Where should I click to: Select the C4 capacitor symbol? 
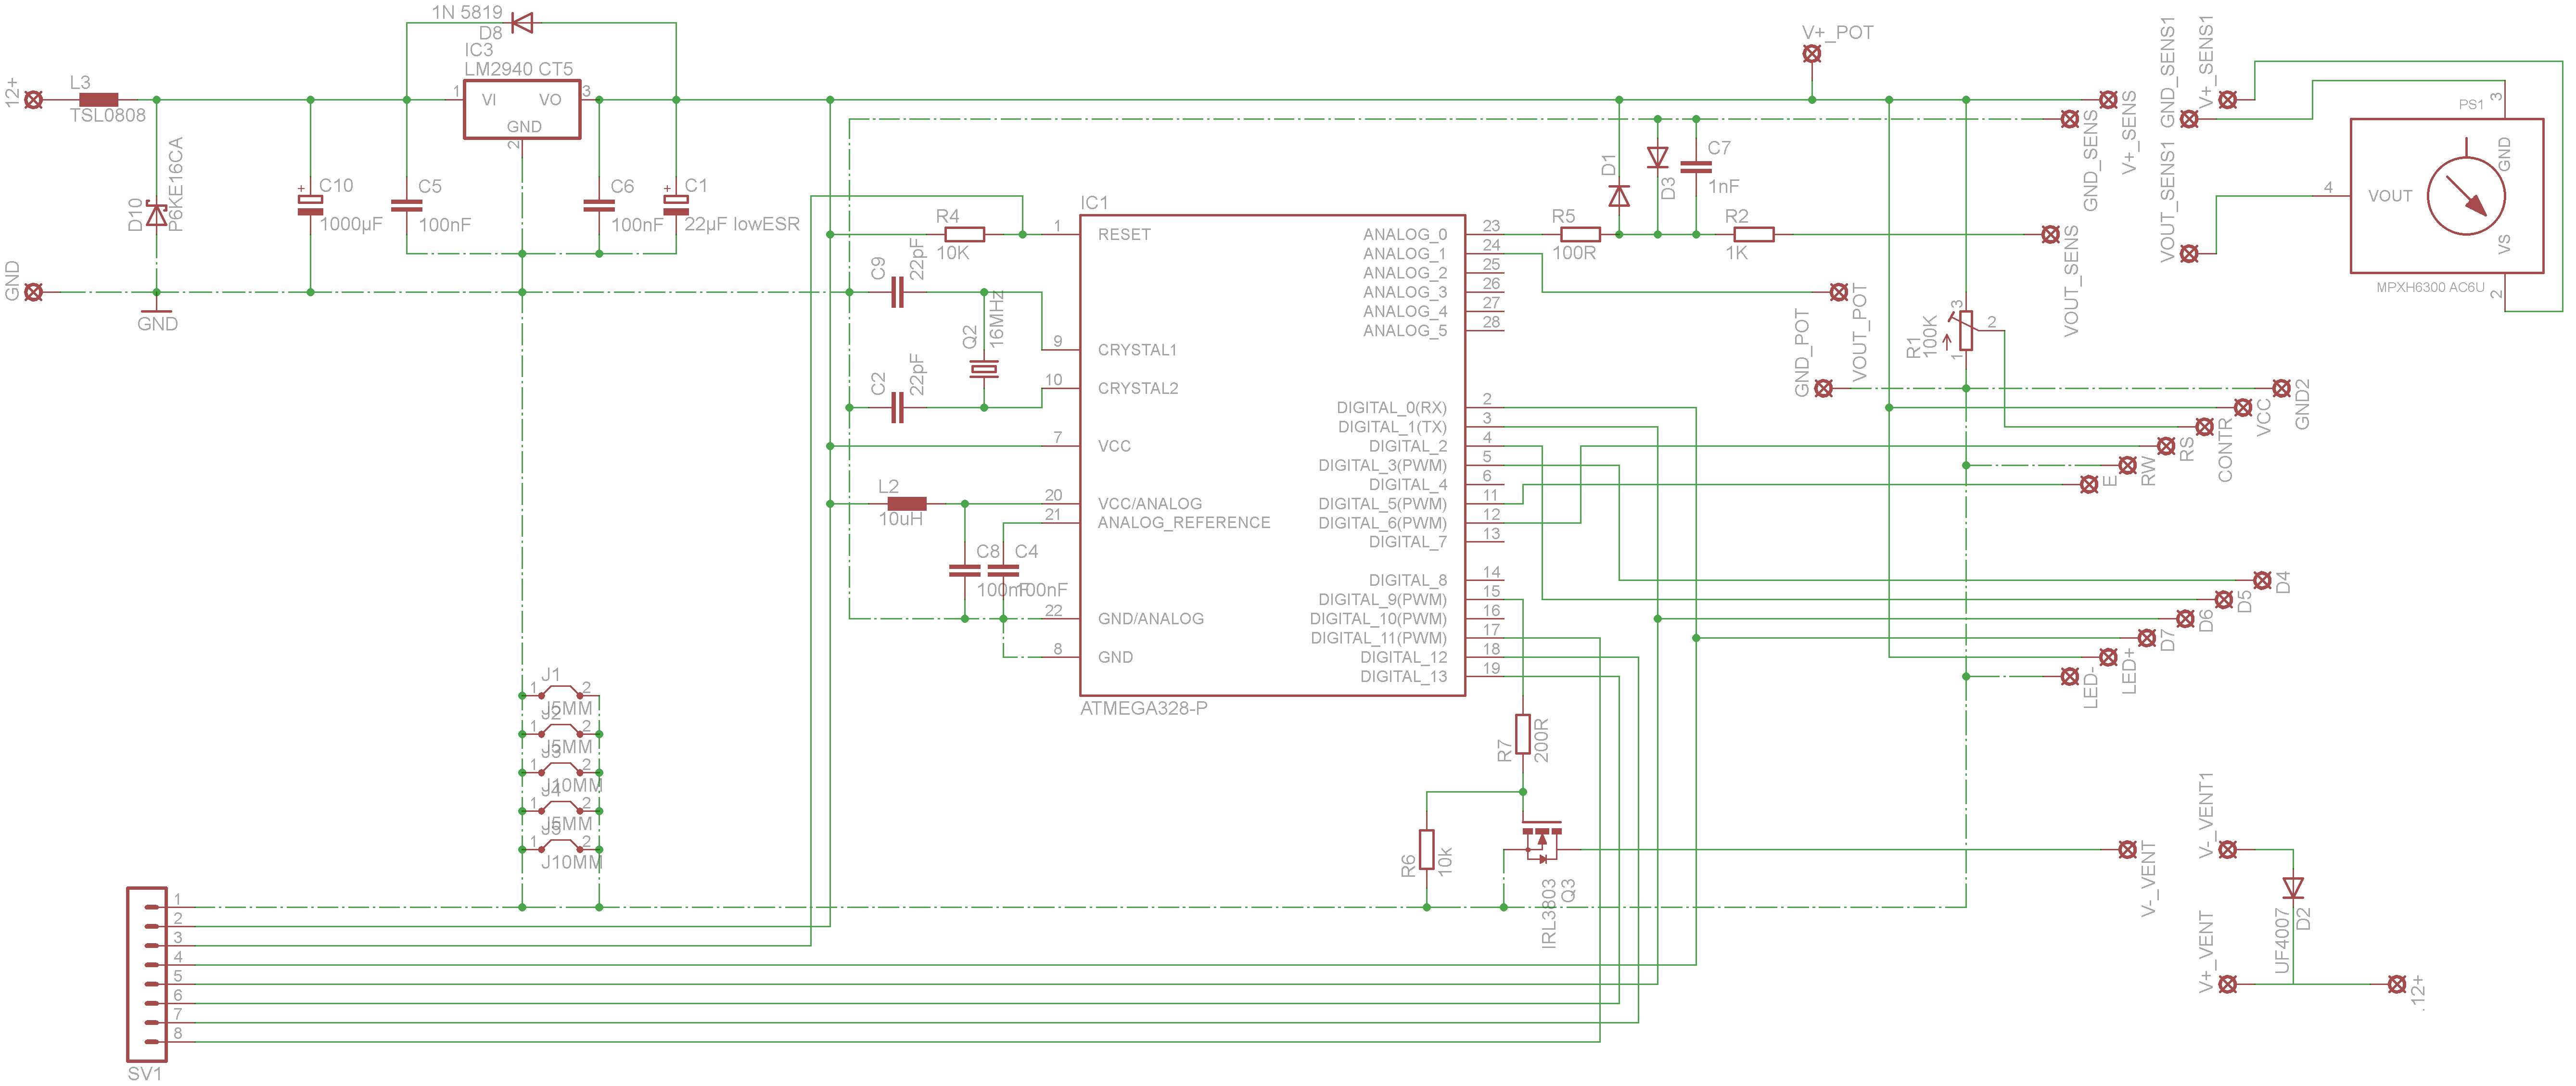(x=1003, y=570)
